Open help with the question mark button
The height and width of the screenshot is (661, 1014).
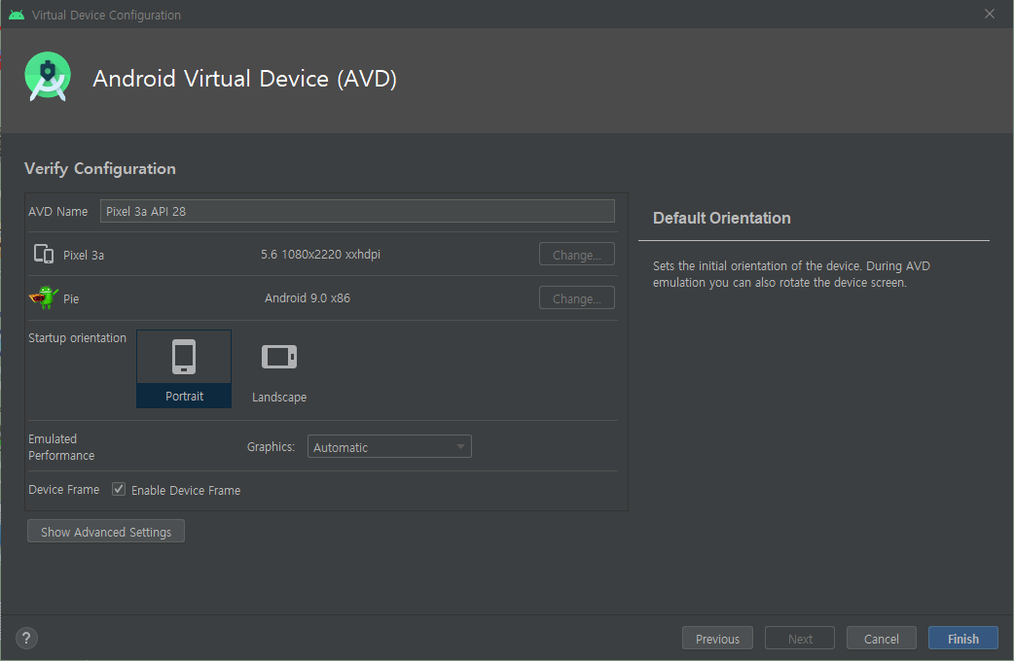point(26,639)
